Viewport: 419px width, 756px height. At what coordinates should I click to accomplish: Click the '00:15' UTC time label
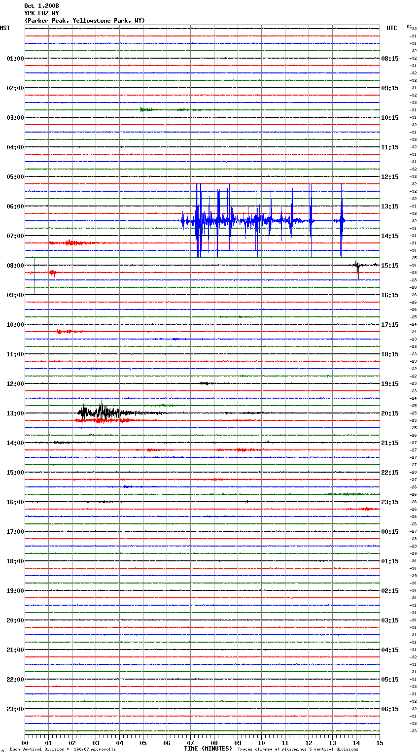(x=390, y=532)
